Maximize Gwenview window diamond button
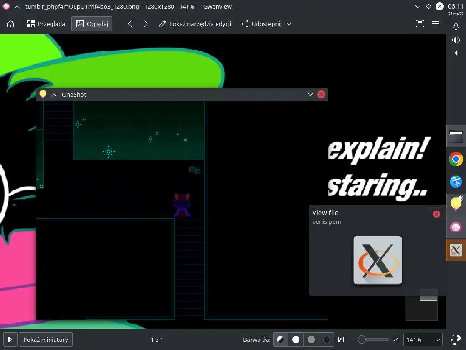The width and height of the screenshot is (466, 350). point(429,6)
